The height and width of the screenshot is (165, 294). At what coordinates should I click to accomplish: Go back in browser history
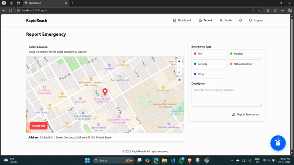4,10
